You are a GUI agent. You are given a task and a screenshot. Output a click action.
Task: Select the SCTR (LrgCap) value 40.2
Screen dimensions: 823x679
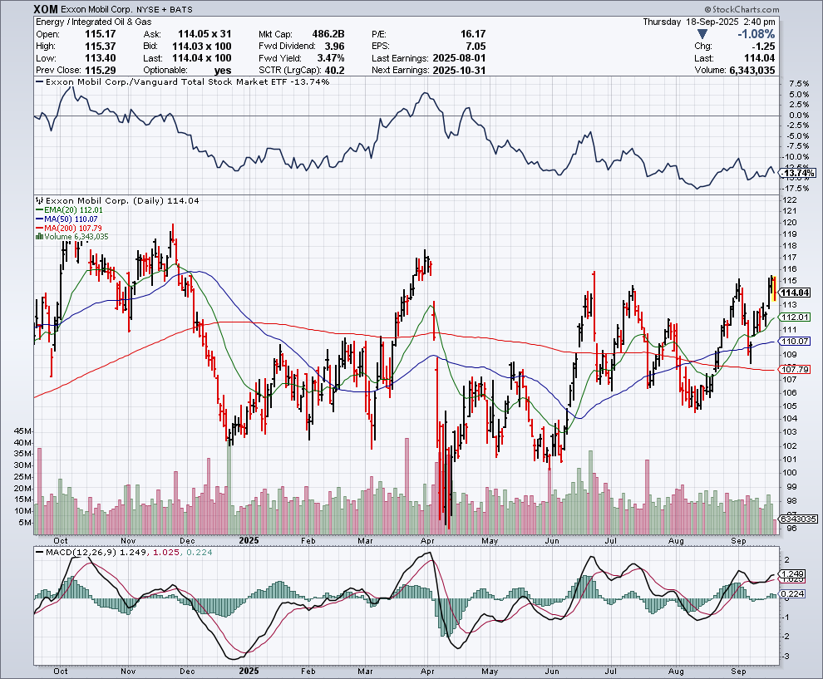(335, 71)
